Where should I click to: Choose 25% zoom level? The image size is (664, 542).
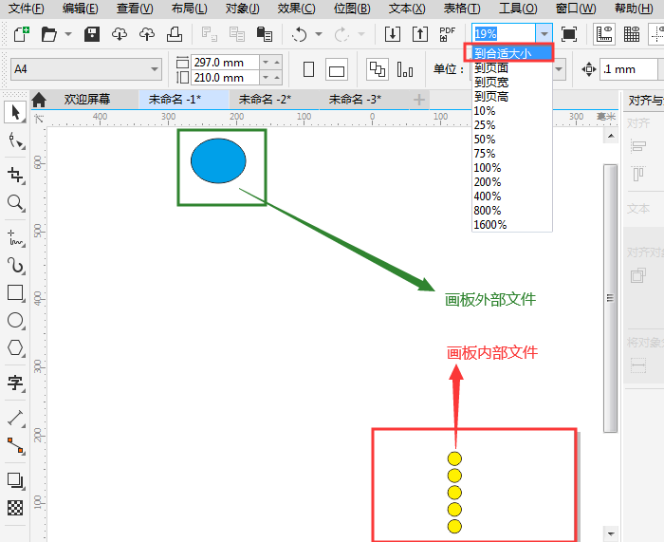[x=512, y=125]
